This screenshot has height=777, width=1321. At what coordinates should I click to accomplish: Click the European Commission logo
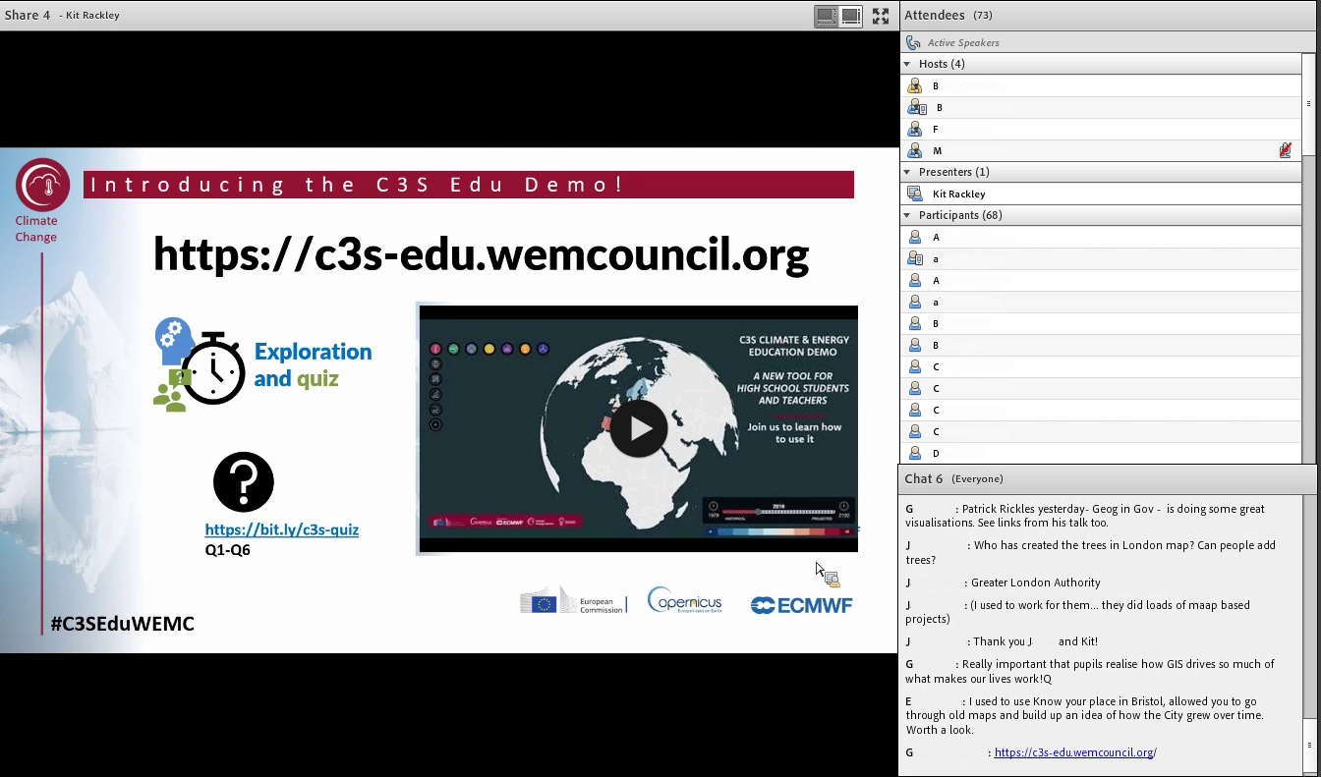tap(573, 601)
